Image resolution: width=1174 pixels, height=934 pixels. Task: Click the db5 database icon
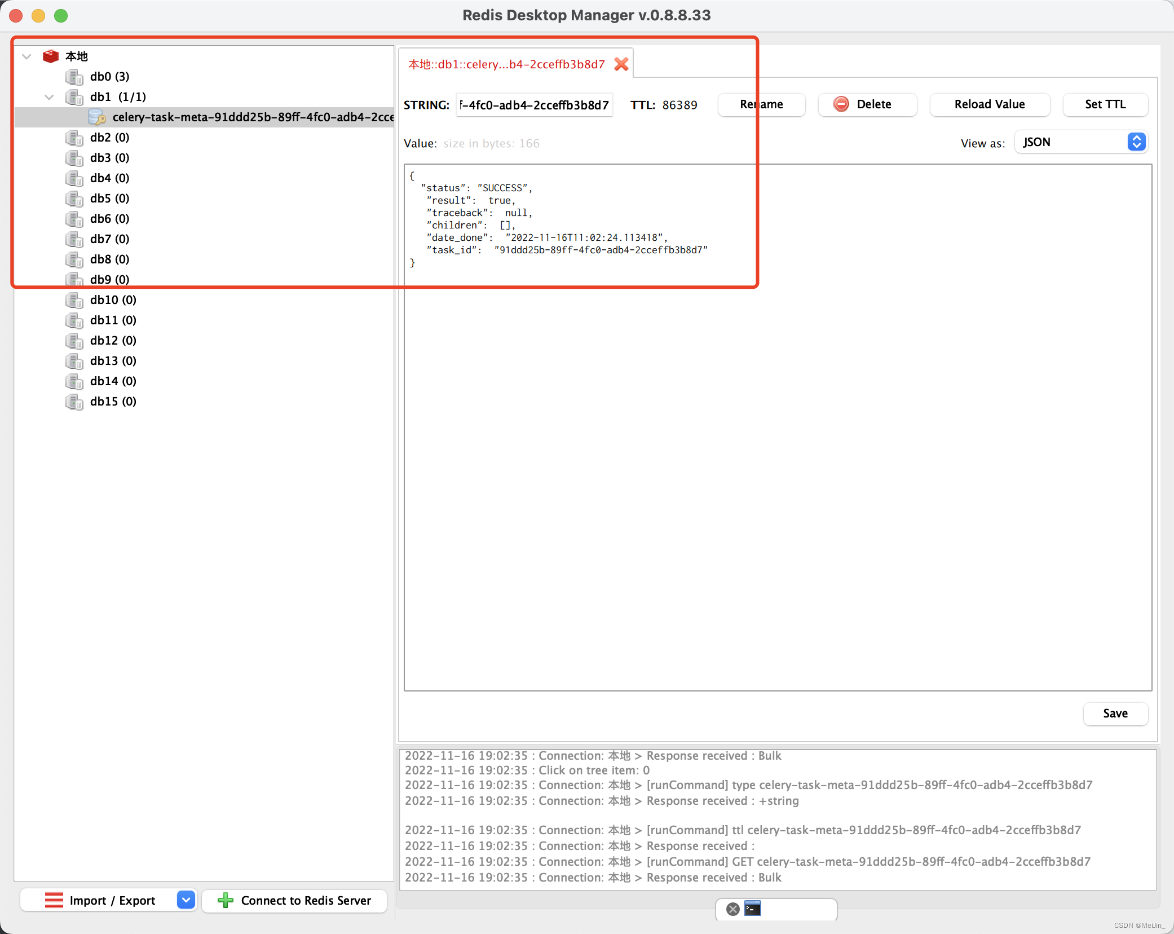(x=74, y=199)
